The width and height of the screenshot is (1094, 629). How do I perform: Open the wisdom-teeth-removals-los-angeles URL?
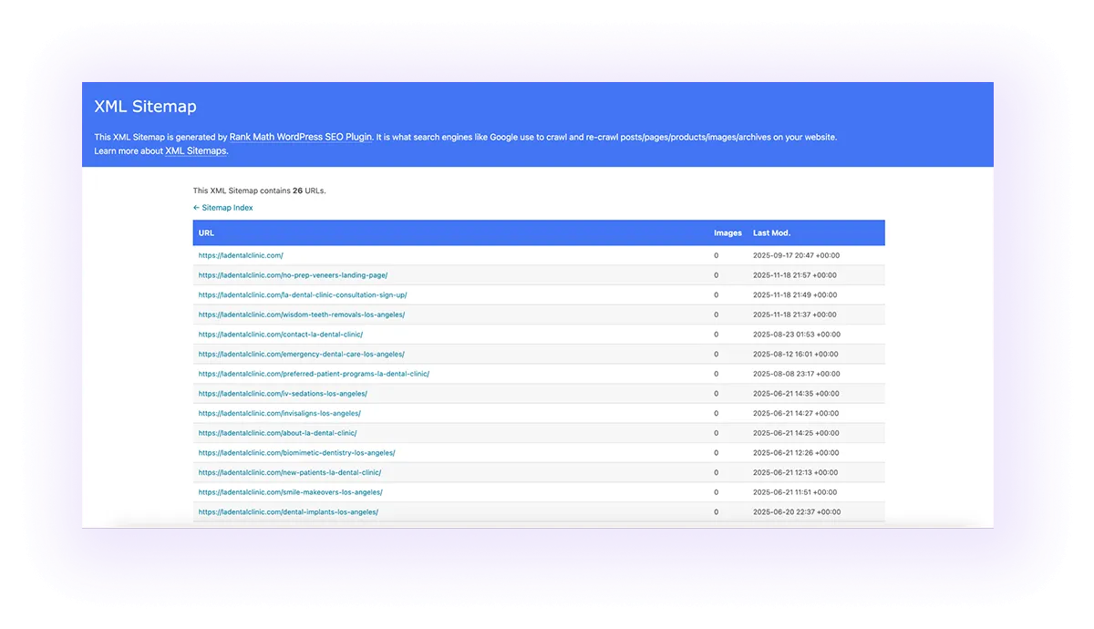tap(301, 314)
